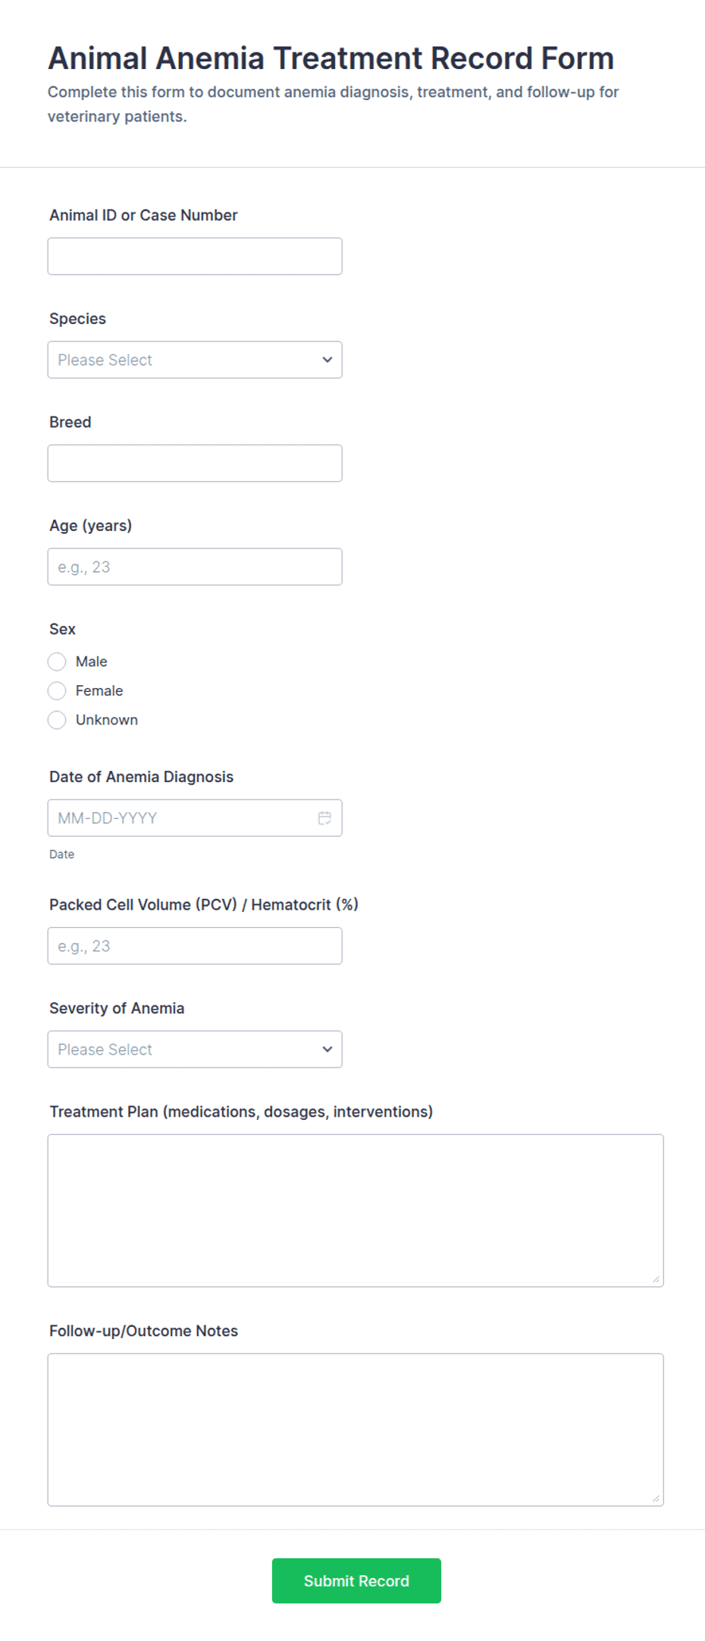Choose Unknown for the animal's sex
Screen dimensions: 705x1641
[x=57, y=720]
